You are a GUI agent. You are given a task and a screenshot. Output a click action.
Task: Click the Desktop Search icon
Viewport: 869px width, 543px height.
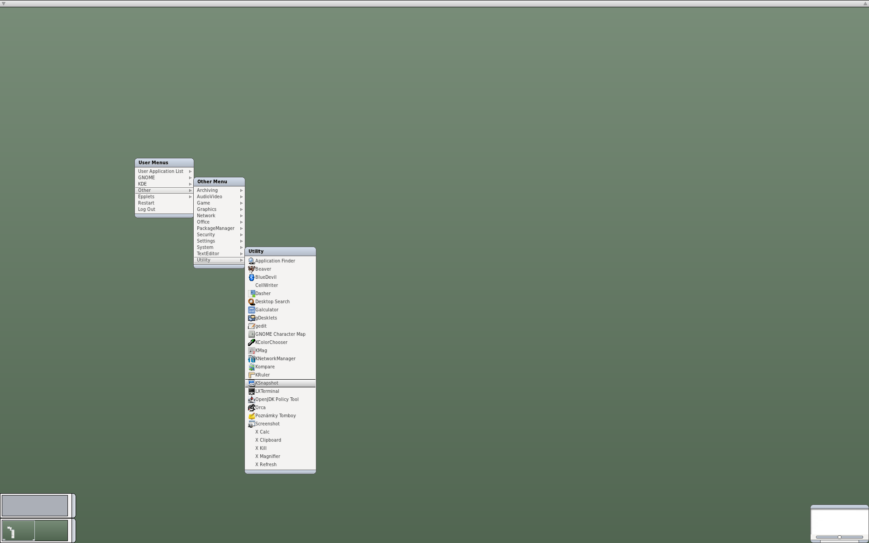(251, 302)
